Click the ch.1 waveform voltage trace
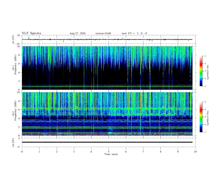Screen dimensions: 220x170 (107, 39)
